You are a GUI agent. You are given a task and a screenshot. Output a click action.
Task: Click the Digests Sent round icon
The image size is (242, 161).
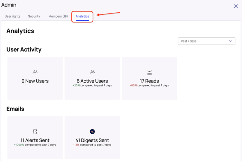click(92, 132)
